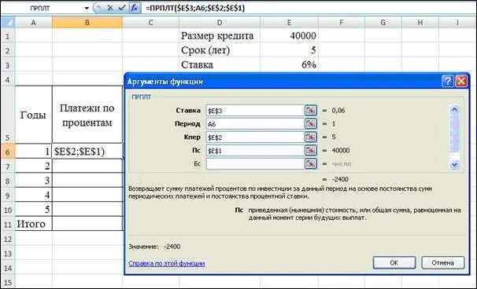Select column A header
This screenshot has width=477, height=289.
point(34,23)
